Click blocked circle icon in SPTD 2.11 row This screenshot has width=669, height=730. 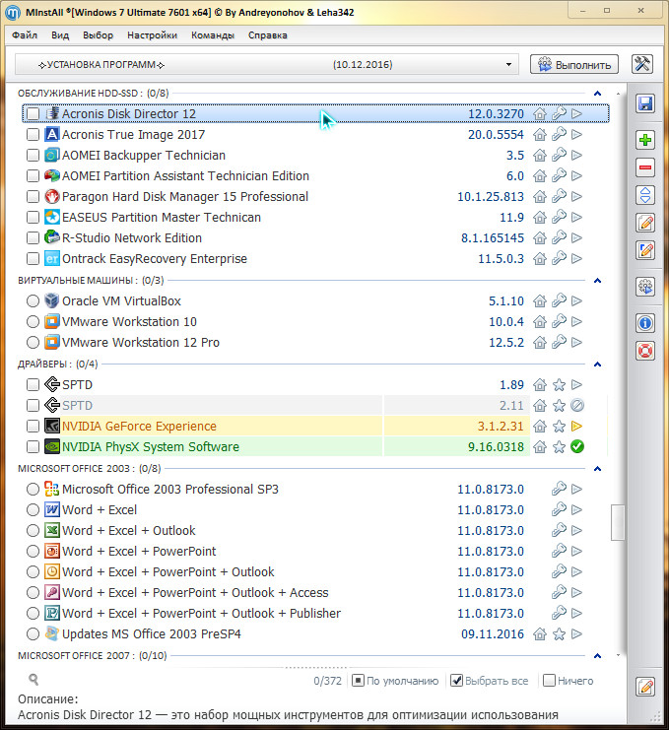click(x=576, y=406)
